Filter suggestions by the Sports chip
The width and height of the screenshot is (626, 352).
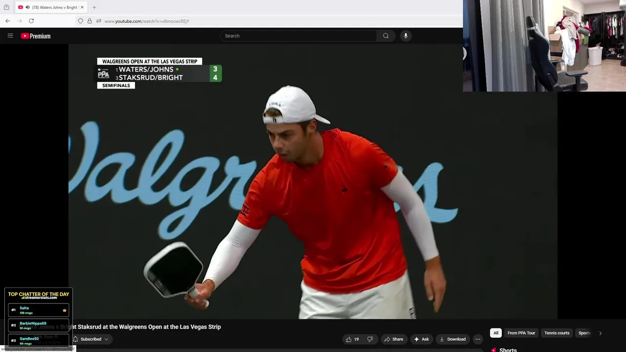click(584, 333)
